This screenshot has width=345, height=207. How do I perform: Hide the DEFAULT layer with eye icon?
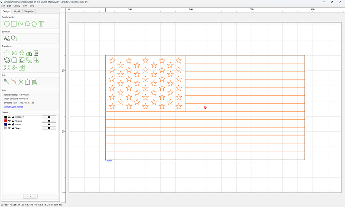9,117
